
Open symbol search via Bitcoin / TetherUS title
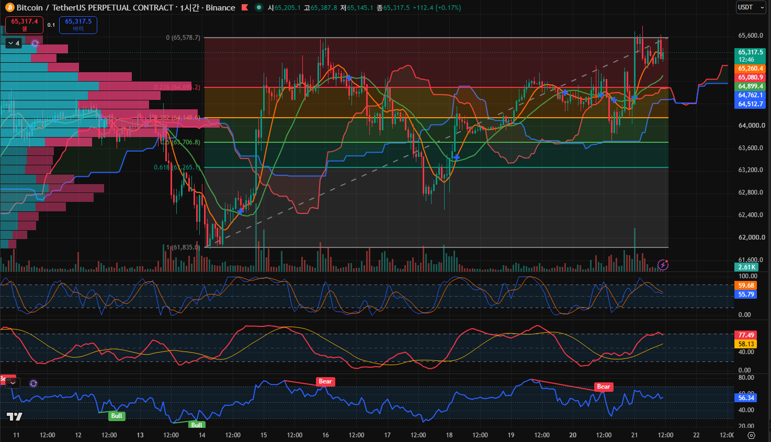coord(95,8)
